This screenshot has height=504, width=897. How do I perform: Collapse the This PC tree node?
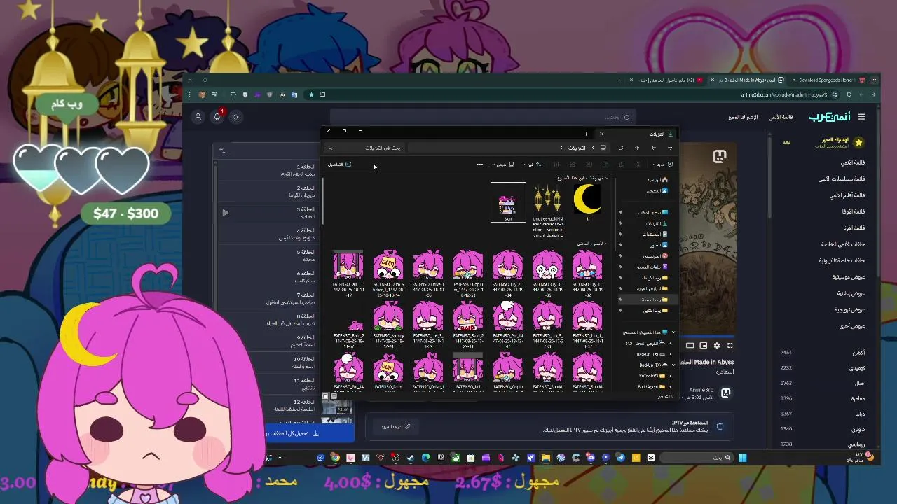[x=673, y=332]
